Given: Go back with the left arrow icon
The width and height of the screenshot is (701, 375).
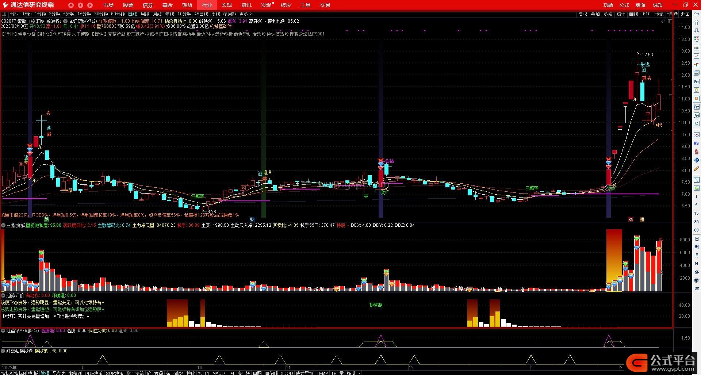Looking at the screenshot, I should pyautogui.click(x=80, y=5).
